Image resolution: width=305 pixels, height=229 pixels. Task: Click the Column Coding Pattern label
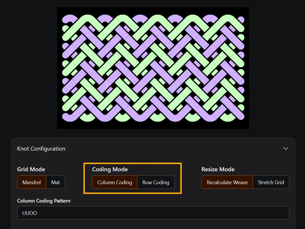point(44,201)
